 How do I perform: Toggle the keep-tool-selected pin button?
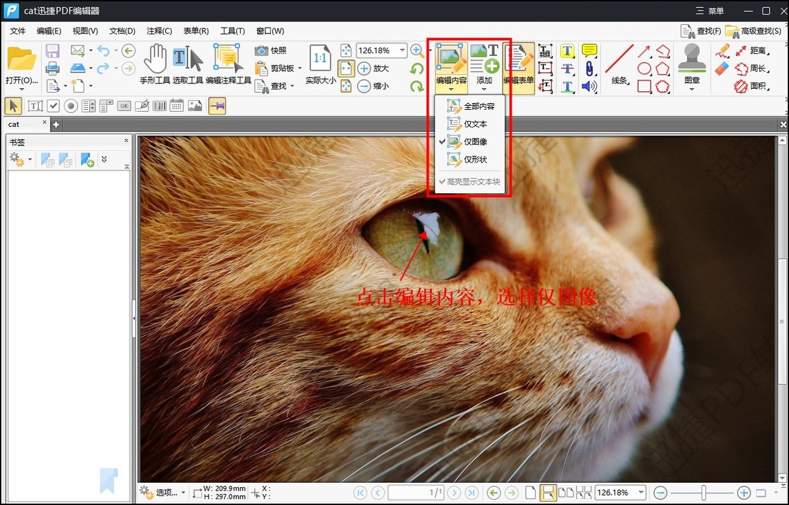217,106
